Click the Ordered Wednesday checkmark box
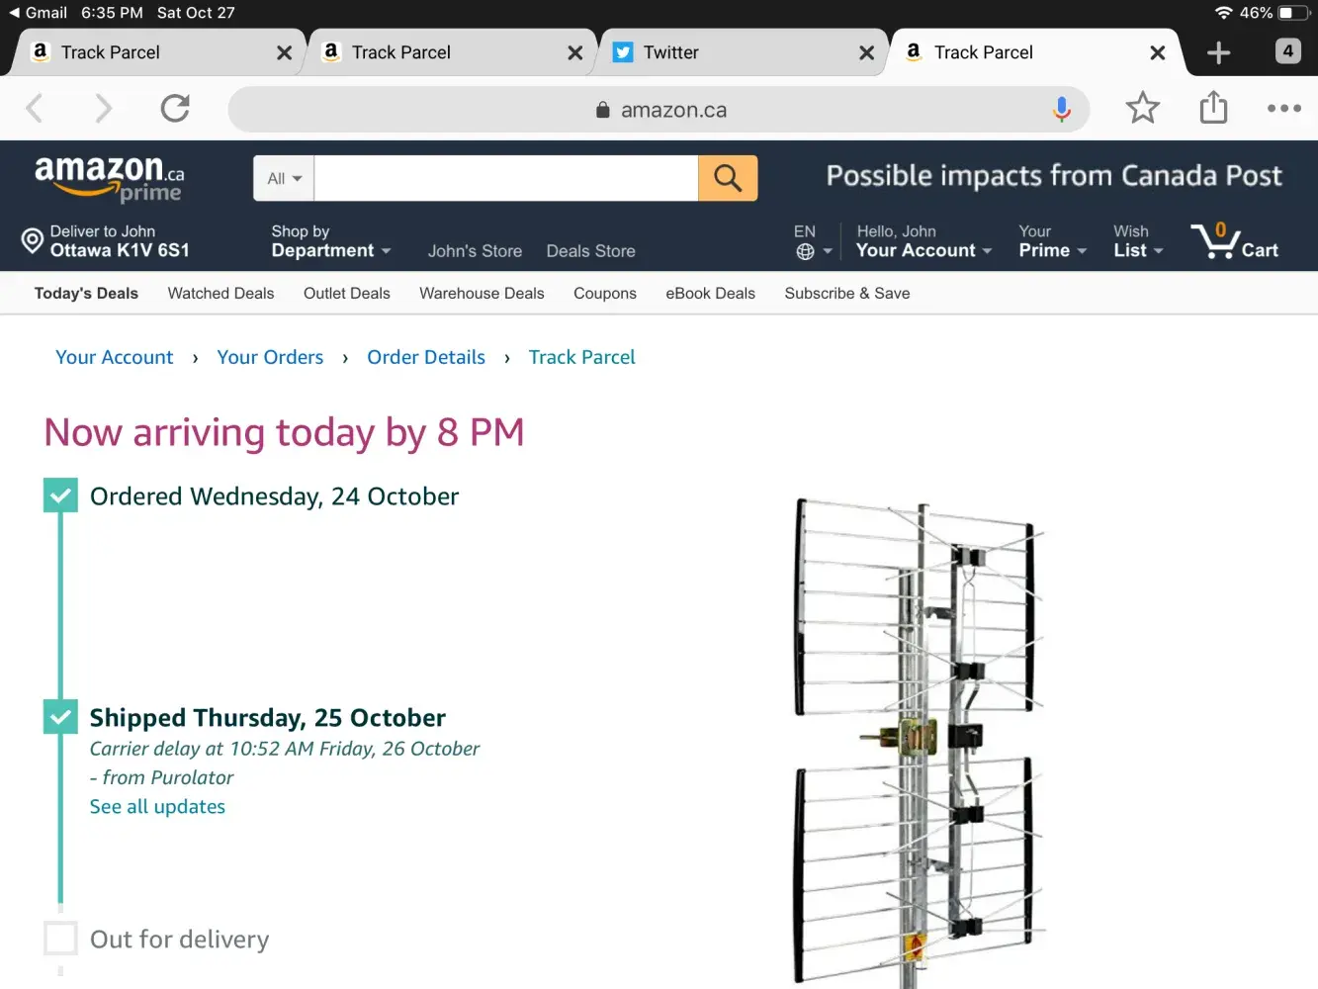The image size is (1318, 989). [60, 495]
